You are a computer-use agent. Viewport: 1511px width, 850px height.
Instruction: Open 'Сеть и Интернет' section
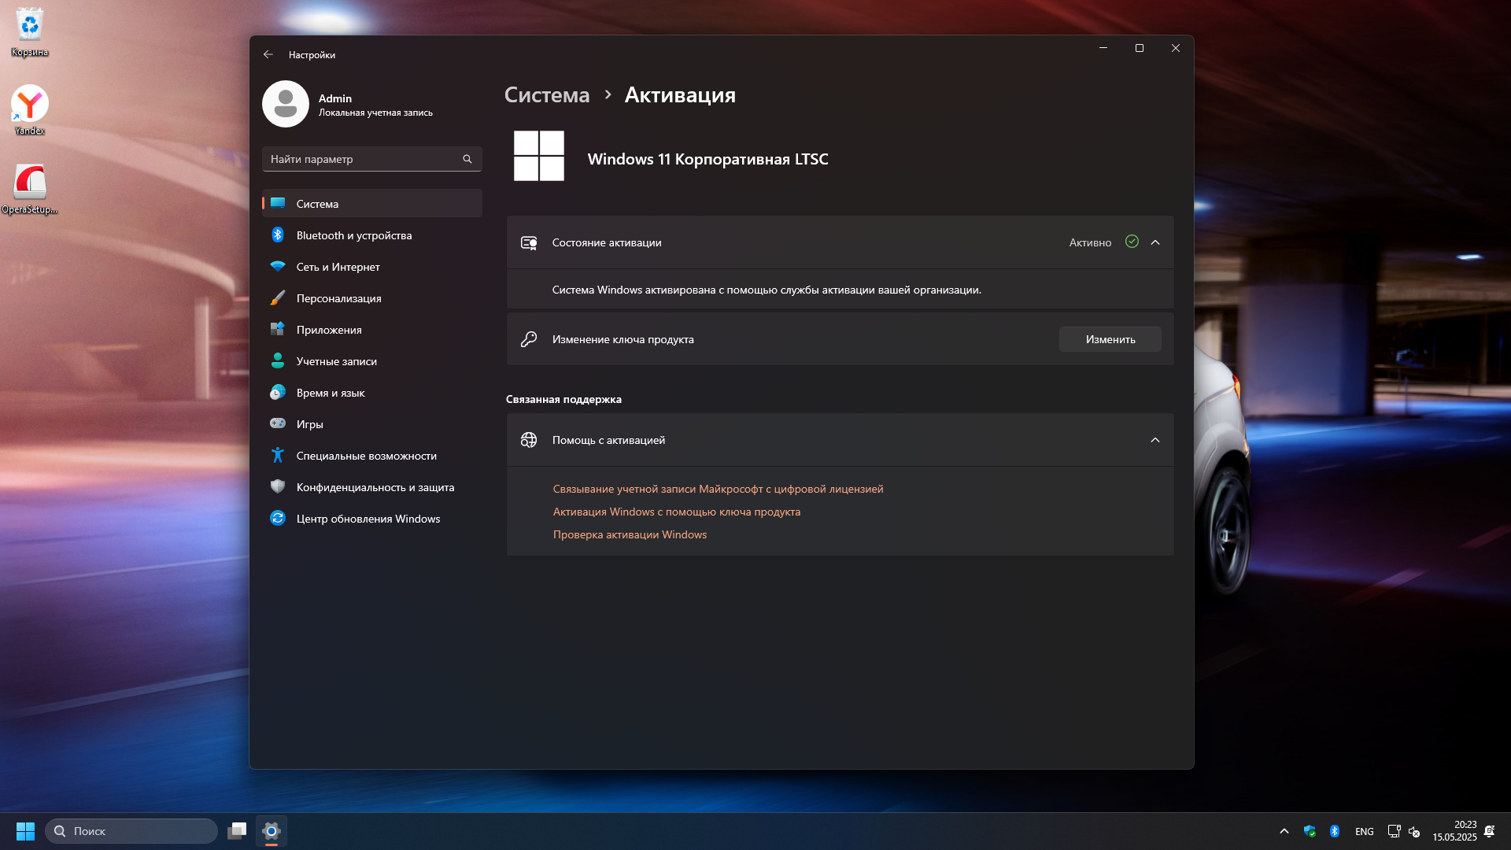pos(371,267)
